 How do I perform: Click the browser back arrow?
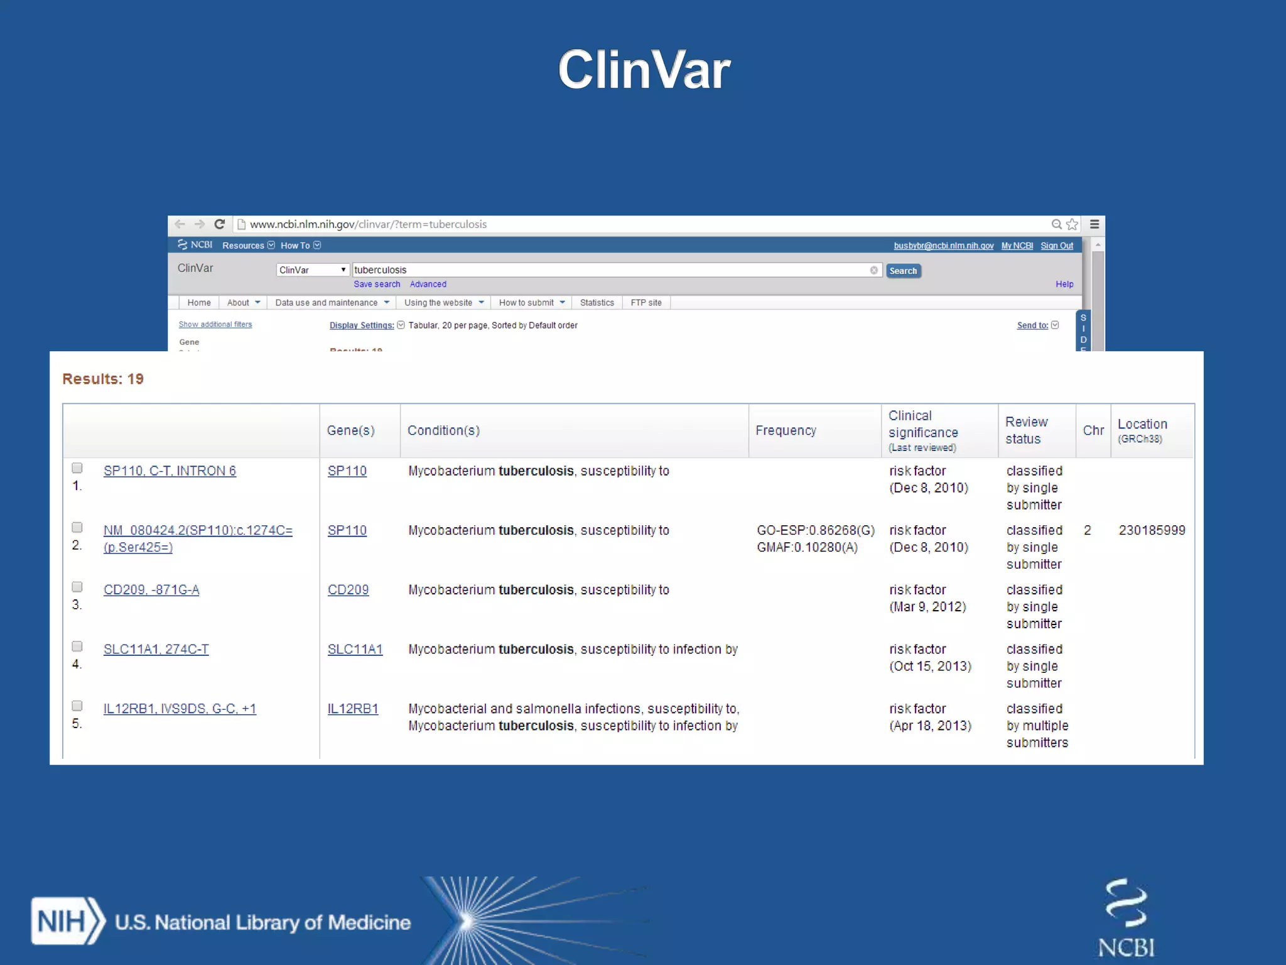pos(180,224)
